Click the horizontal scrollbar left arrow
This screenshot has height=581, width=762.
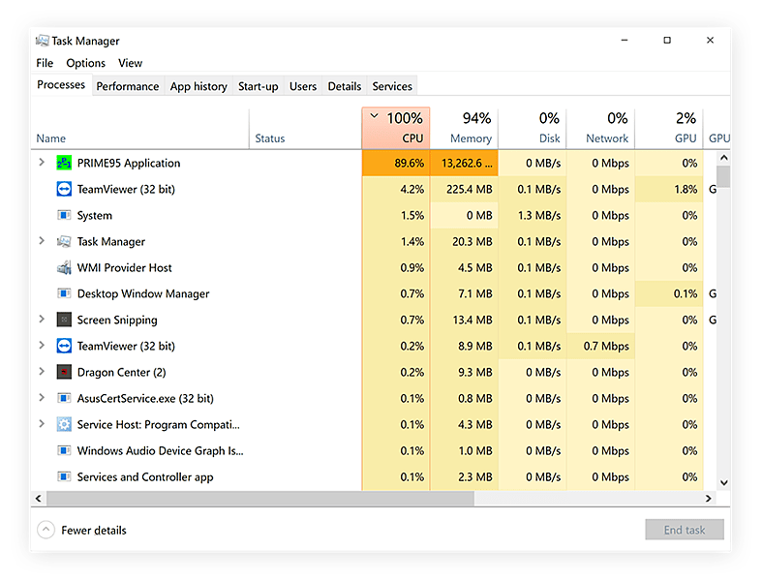coord(39,499)
